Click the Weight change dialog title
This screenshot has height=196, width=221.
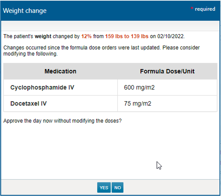pos(25,10)
